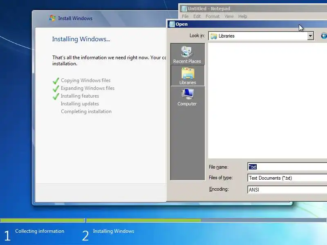This screenshot has height=245, width=327.
Task: Click the Open dialog title bar
Action: coord(247,24)
